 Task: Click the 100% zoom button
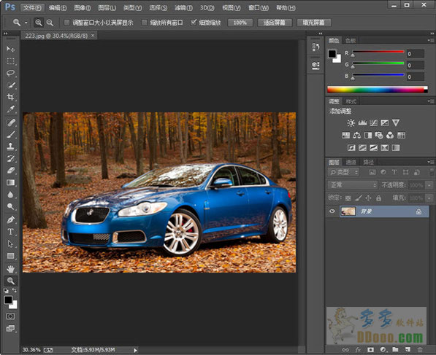pyautogui.click(x=240, y=23)
